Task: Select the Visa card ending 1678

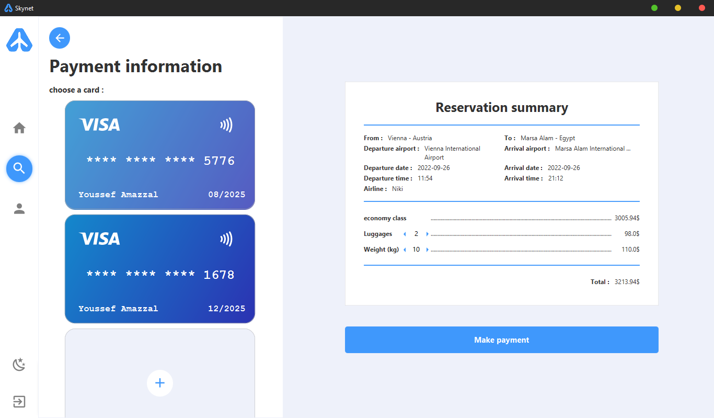Action: pos(160,269)
